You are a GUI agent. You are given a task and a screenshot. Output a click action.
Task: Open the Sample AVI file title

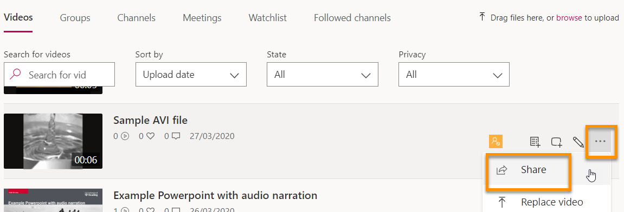(x=150, y=120)
